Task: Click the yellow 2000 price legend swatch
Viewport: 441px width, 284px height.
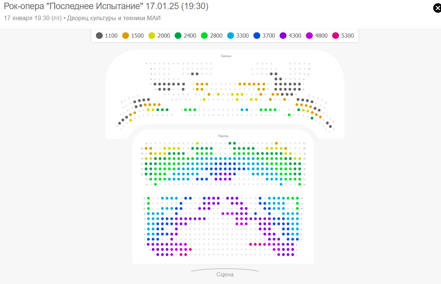Action: 151,36
